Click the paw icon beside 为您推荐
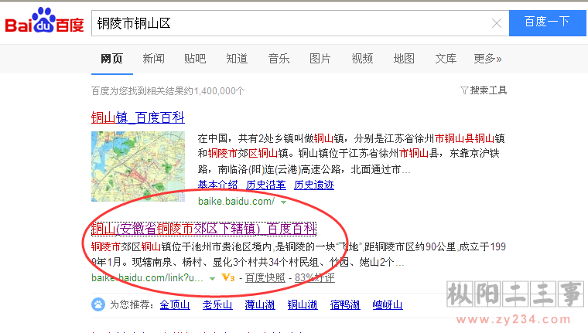Image resolution: width=588 pixels, height=333 pixels. (x=98, y=304)
